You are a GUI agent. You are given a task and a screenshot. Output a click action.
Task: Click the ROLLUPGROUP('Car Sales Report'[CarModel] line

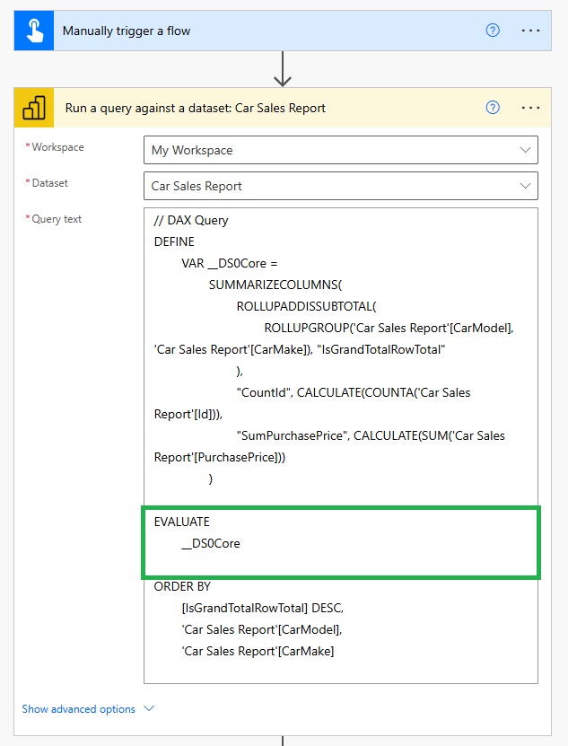click(389, 329)
